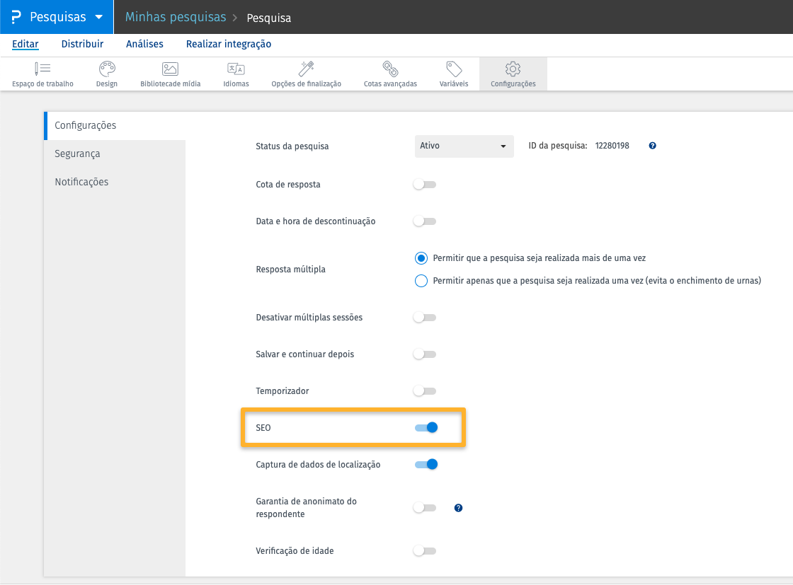The height and width of the screenshot is (585, 793).
Task: Open the Segurança settings section
Action: pos(77,154)
